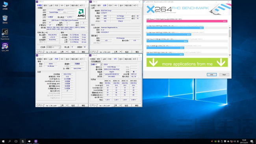The height and width of the screenshot is (144, 256).
Task: Click 确定 button in the processor CPU-Z window
Action: [83, 52]
